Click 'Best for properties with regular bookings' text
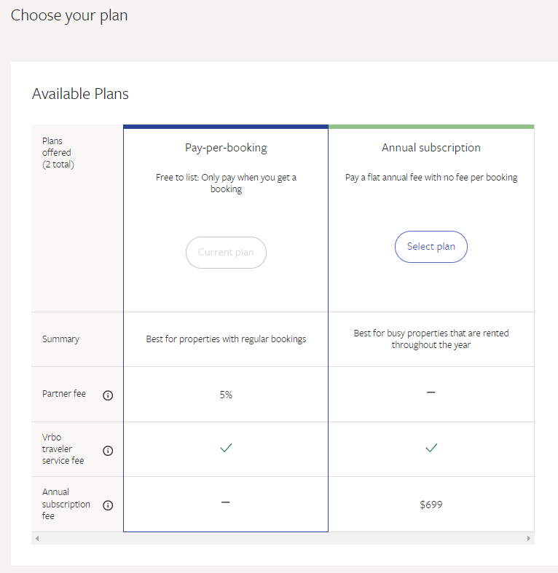 coord(226,339)
